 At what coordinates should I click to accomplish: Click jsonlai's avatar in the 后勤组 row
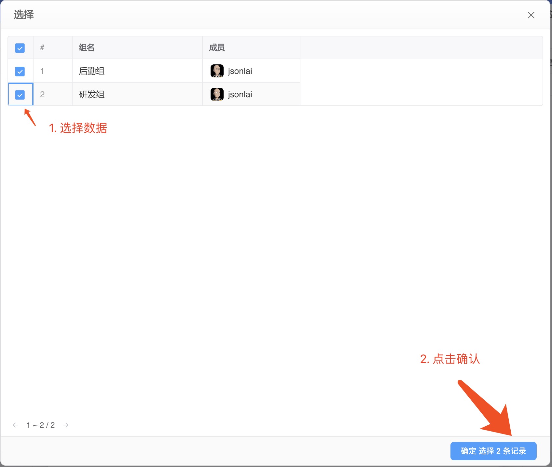click(216, 71)
